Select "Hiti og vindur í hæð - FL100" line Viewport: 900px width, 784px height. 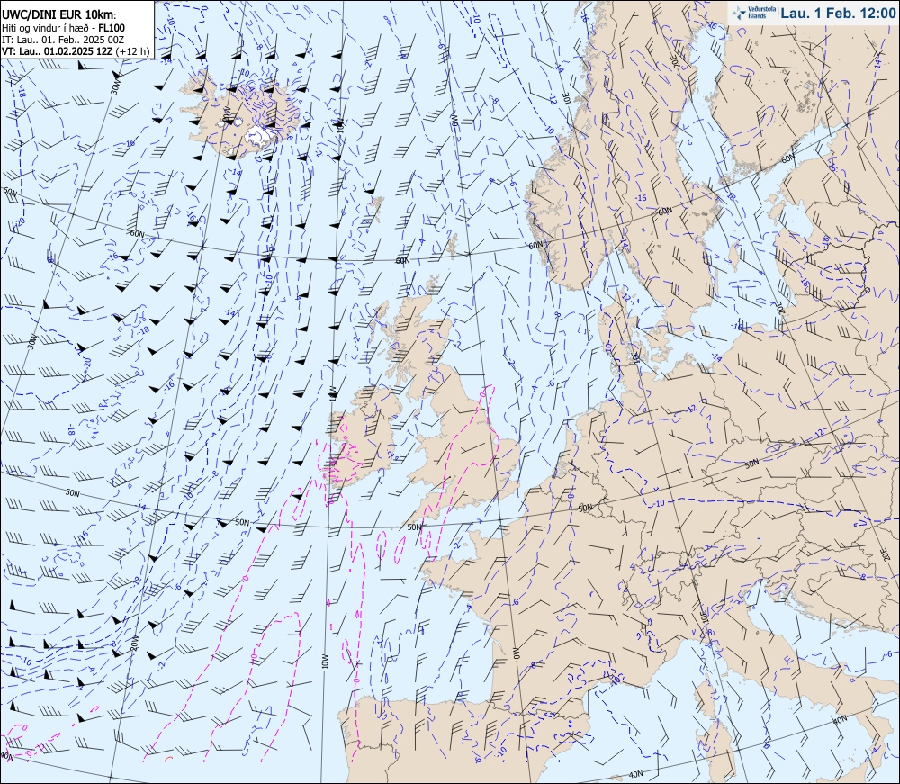(x=63, y=28)
